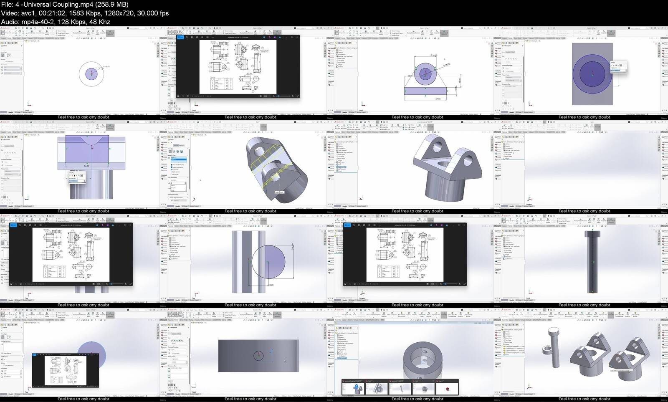Click the 'Video: avc1' info line
The height and width of the screenshot is (402, 668).
(x=85, y=13)
